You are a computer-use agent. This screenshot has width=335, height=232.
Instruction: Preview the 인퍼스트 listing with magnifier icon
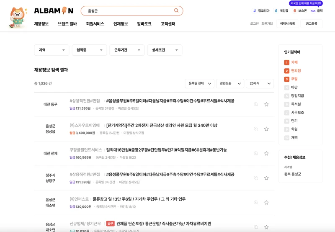coord(256,203)
